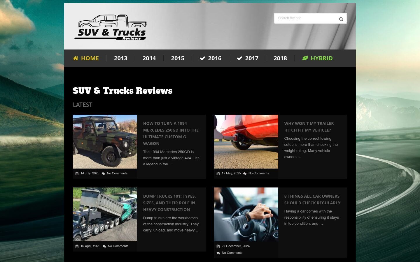Click comments bubble icon of the trailer hitch post
Screen dimensions: 420x262
pyautogui.click(x=245, y=174)
